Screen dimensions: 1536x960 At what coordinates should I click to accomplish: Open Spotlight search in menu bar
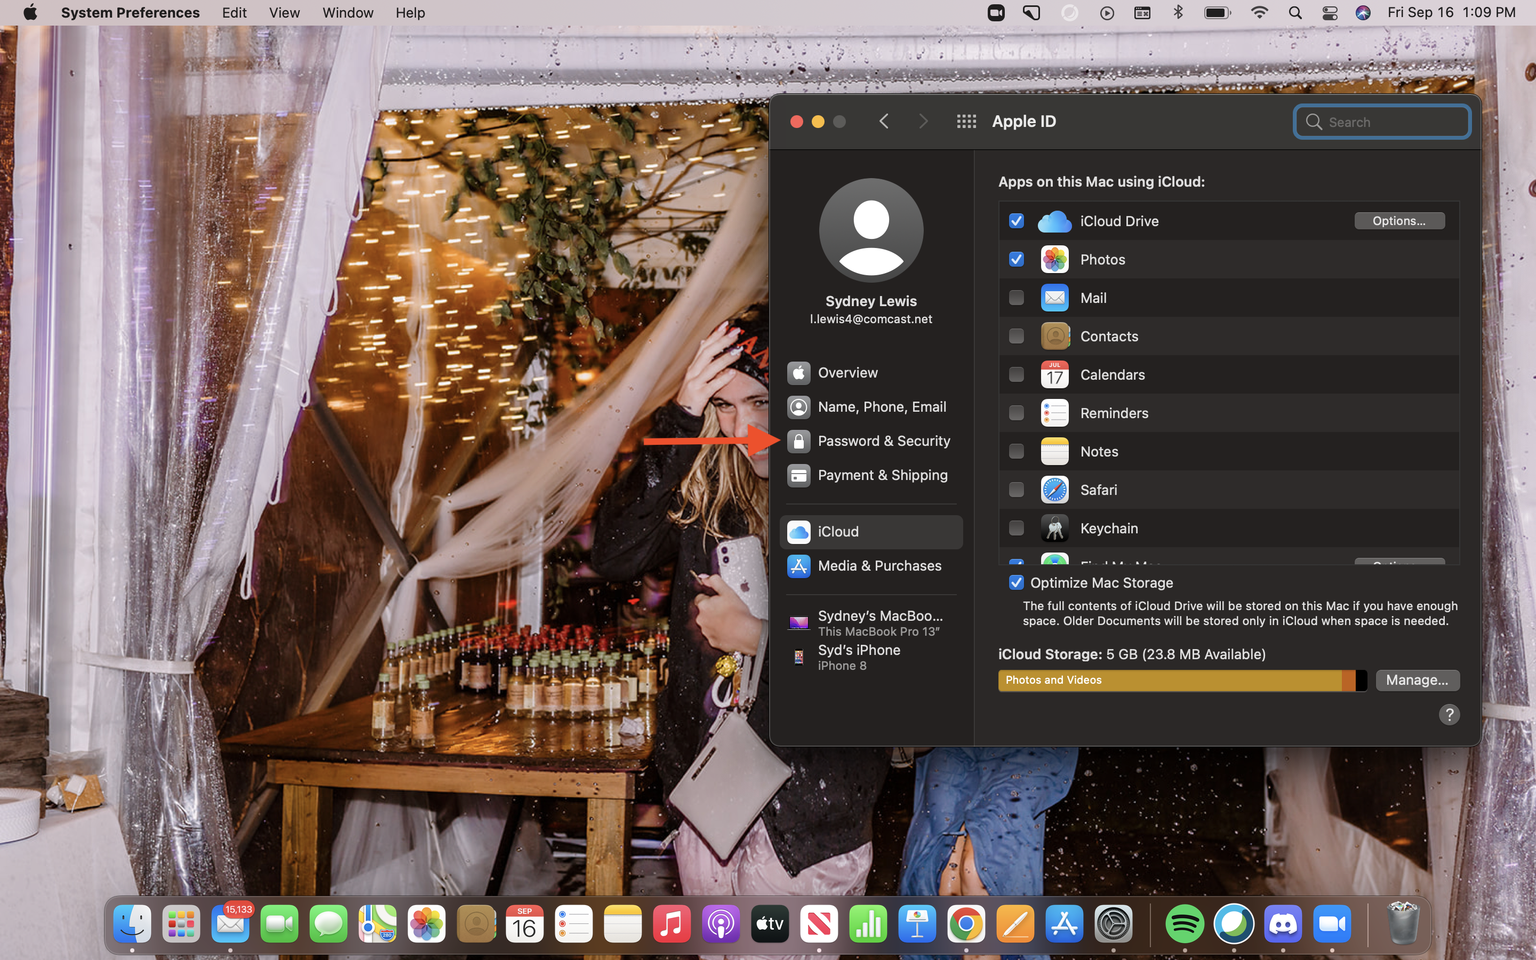[x=1295, y=13]
